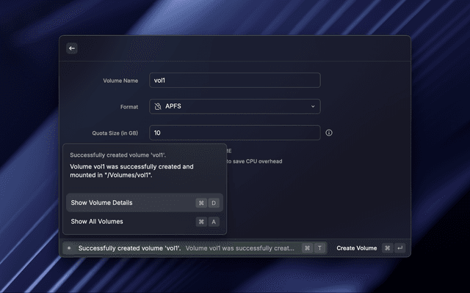Click the Quota Size (in GB) label
Image resolution: width=470 pixels, height=293 pixels.
coord(115,133)
